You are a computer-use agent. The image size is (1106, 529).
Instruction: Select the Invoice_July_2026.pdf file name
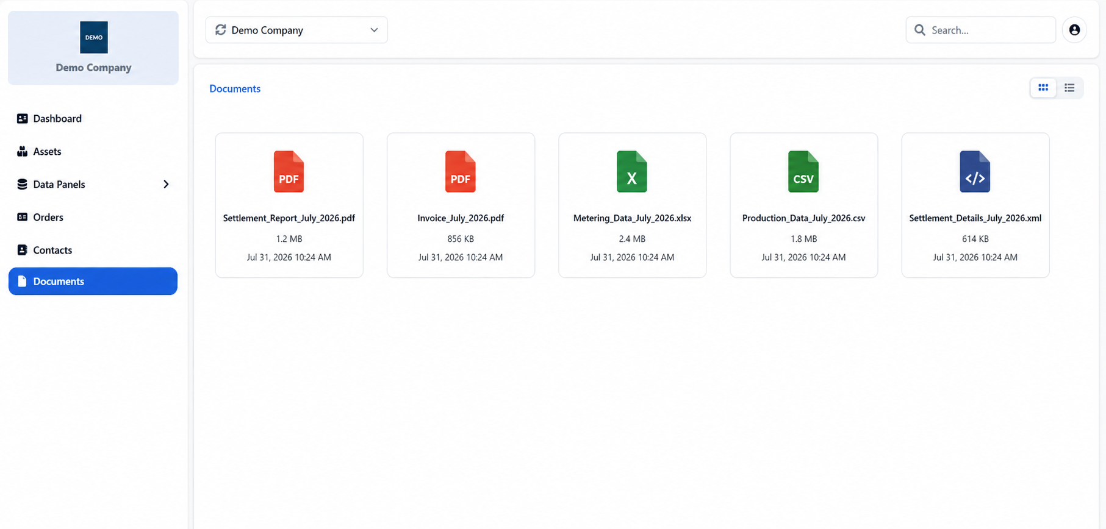(x=461, y=218)
